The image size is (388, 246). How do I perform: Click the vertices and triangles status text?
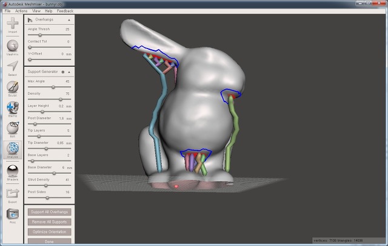pyautogui.click(x=338, y=241)
